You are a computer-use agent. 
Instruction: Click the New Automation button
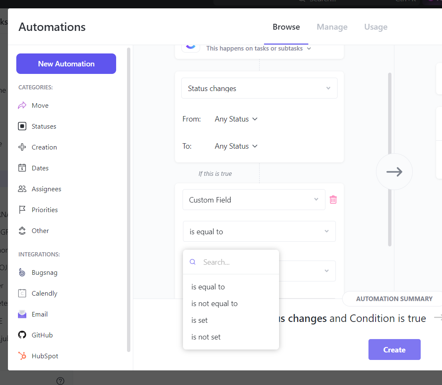(x=66, y=64)
